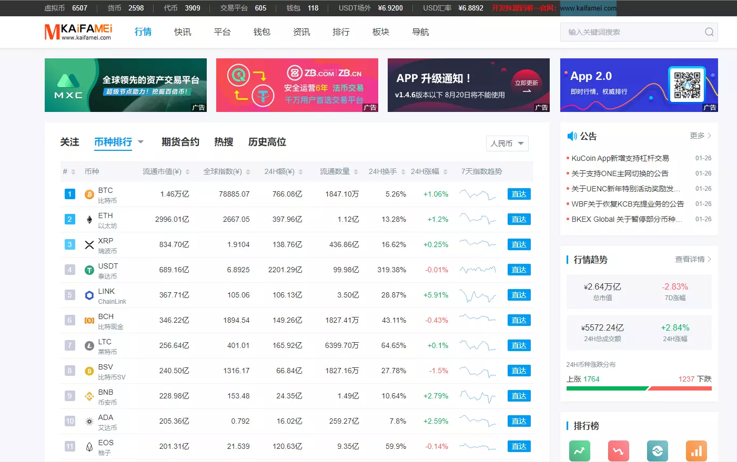Click 直达 button for BNB

click(x=519, y=396)
